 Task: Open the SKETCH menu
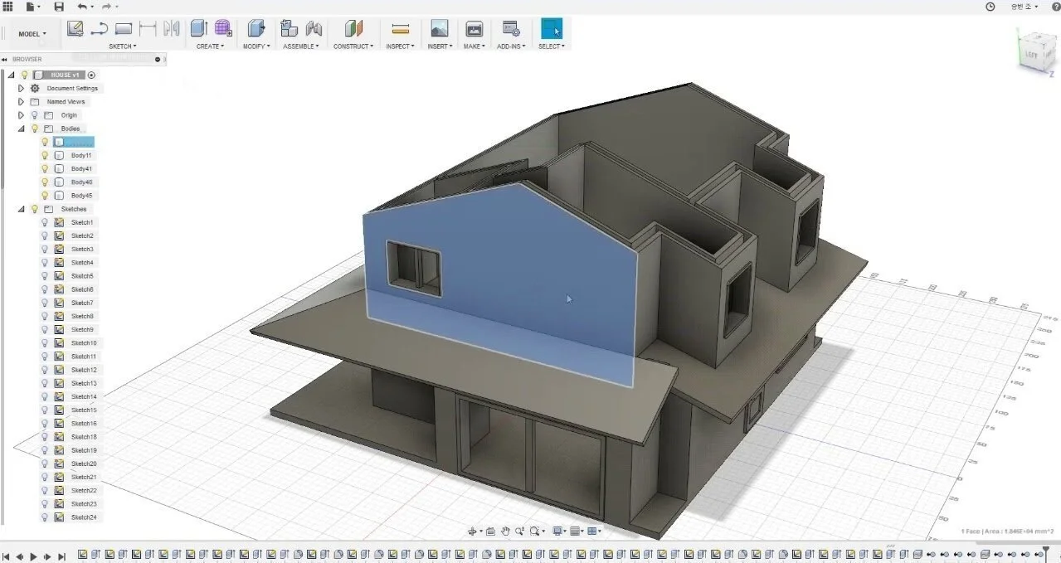tap(122, 46)
